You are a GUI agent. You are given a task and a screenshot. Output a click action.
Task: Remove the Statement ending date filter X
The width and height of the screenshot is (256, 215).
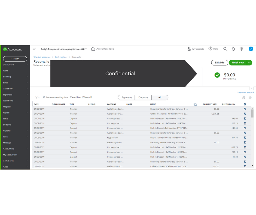44,97
